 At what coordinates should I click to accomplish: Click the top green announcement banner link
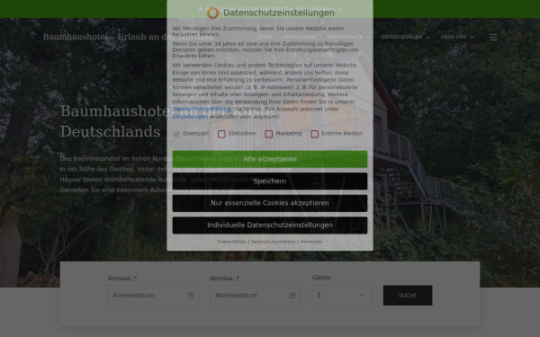[270, 9]
